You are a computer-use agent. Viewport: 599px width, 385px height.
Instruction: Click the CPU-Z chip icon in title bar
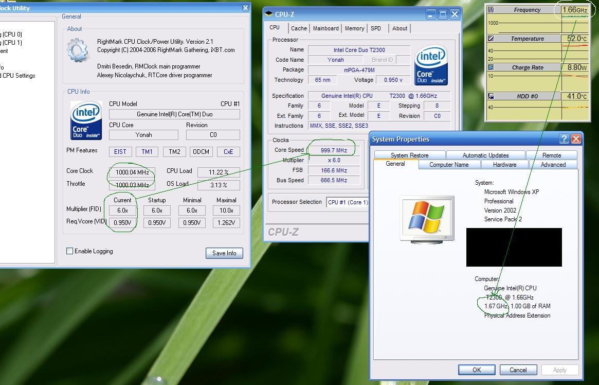click(x=268, y=14)
